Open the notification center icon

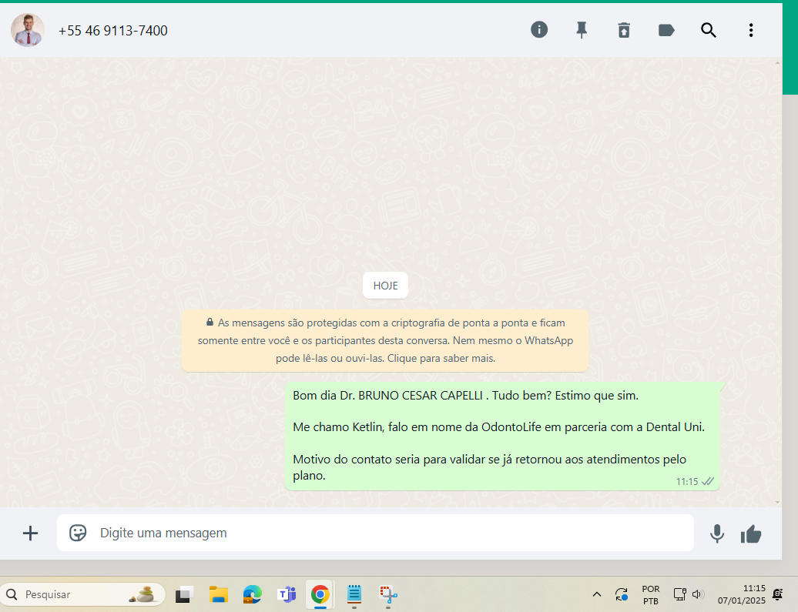pyautogui.click(x=778, y=594)
